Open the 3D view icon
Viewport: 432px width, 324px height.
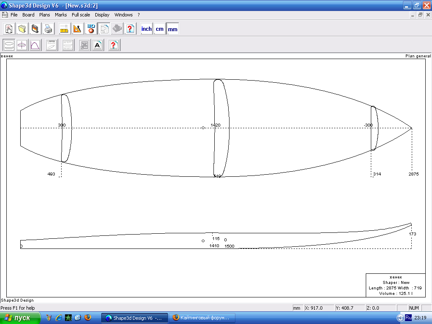(x=91, y=29)
